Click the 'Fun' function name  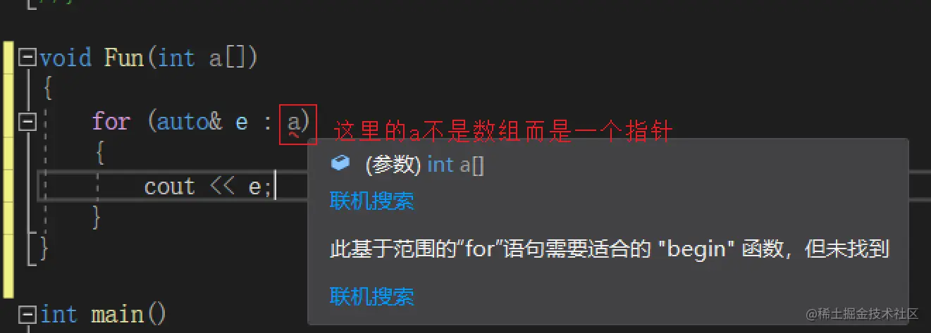coord(124,57)
